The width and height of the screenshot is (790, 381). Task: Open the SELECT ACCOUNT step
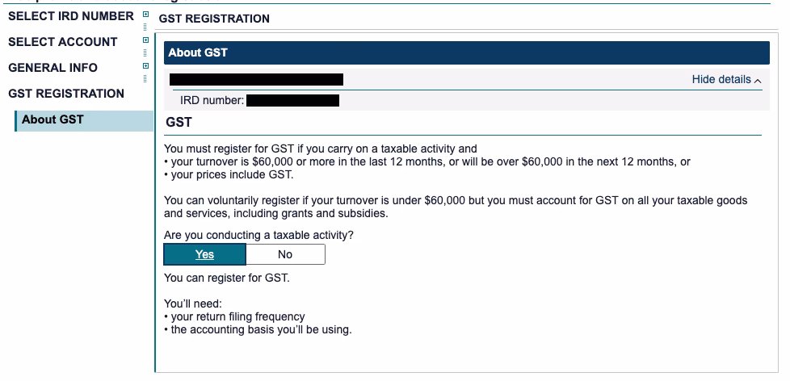62,42
